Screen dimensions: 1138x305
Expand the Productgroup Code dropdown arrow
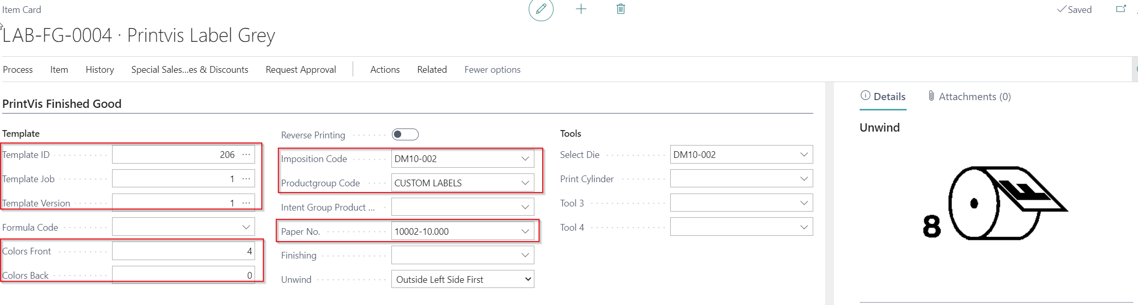tap(525, 183)
